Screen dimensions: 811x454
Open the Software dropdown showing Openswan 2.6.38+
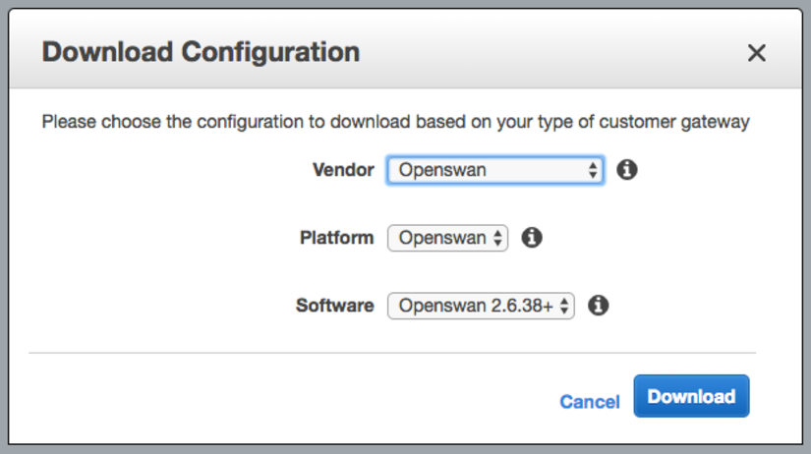[481, 306]
